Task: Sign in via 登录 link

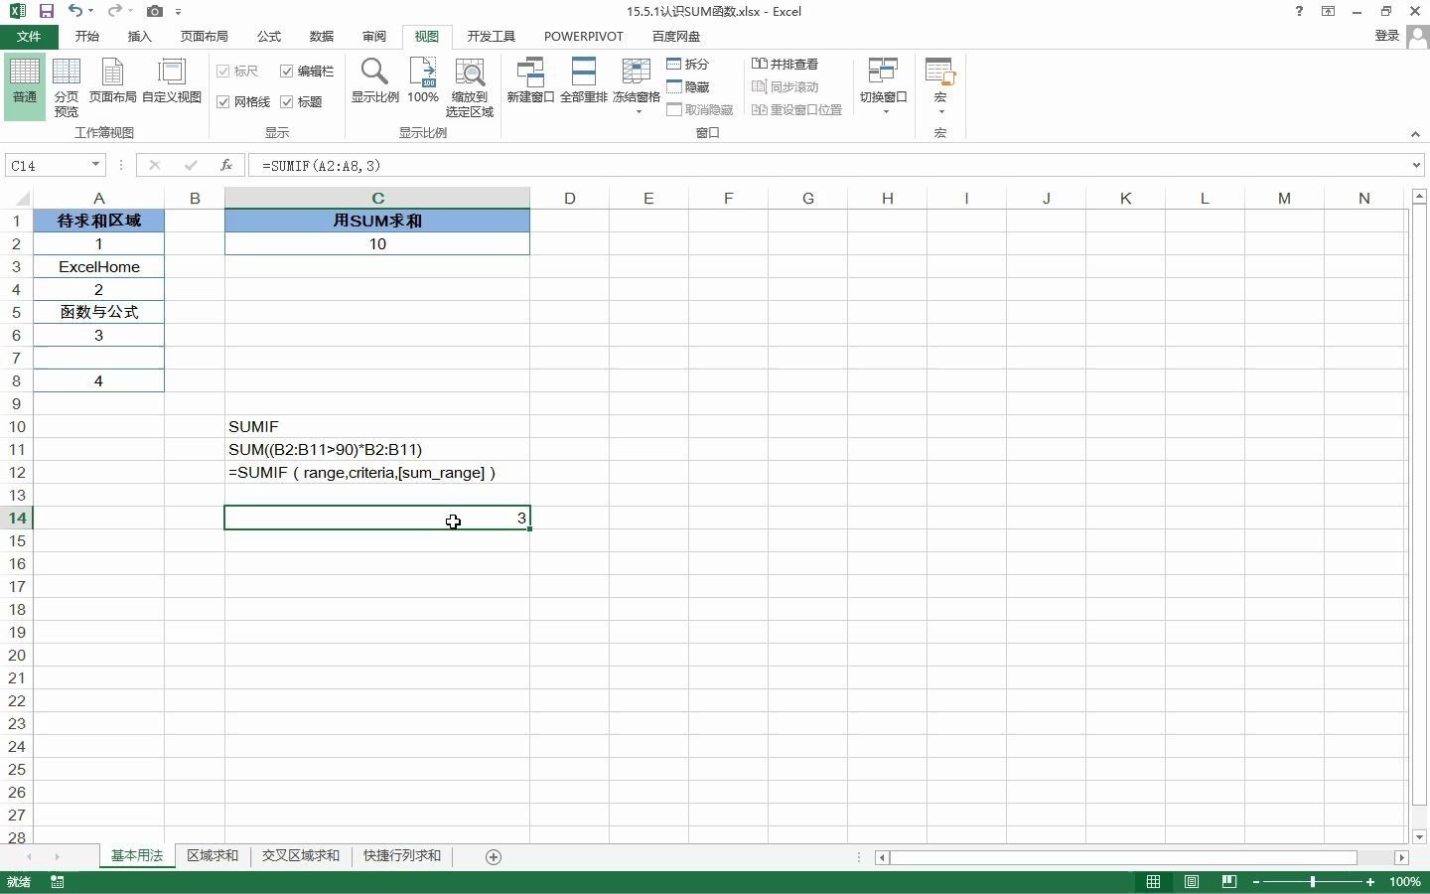Action: [1387, 36]
